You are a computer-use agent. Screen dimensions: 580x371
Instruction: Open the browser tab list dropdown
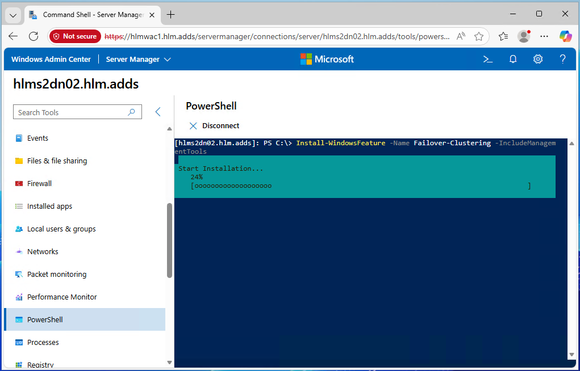tap(14, 15)
